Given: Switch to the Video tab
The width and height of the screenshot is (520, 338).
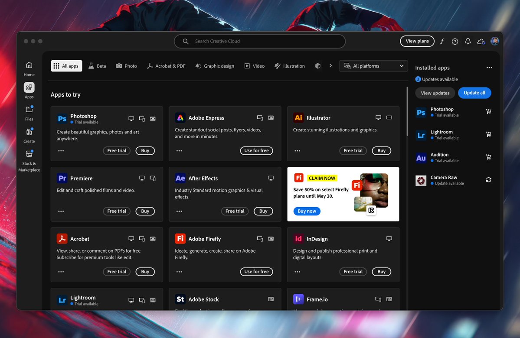Looking at the screenshot, I should pyautogui.click(x=255, y=66).
